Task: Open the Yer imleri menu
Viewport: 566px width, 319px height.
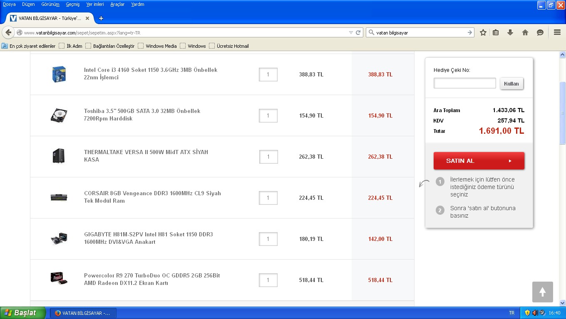Action: (95, 4)
